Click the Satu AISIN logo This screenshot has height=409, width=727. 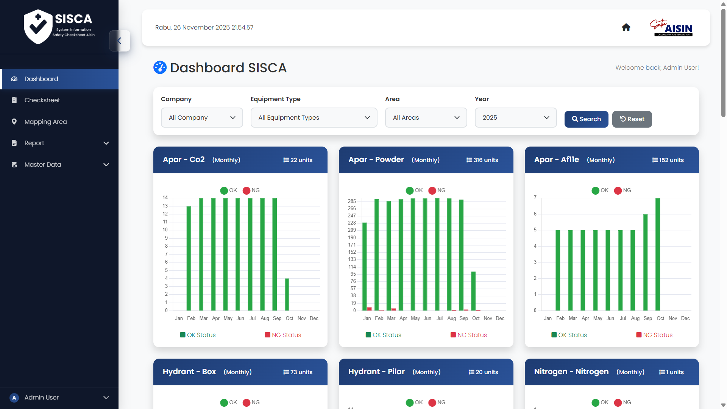point(671,28)
